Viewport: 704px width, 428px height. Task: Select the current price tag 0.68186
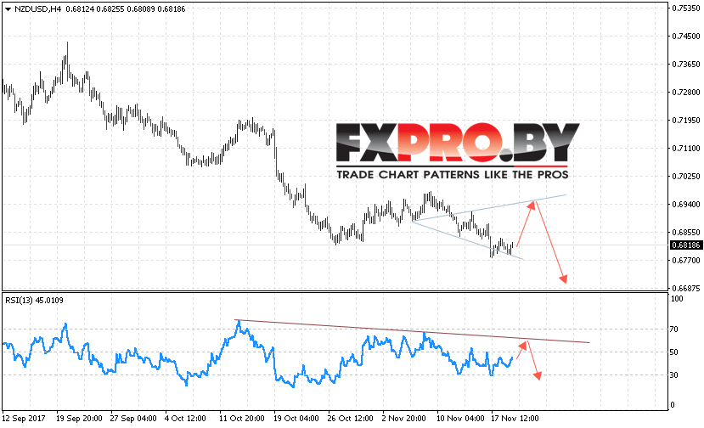point(685,245)
